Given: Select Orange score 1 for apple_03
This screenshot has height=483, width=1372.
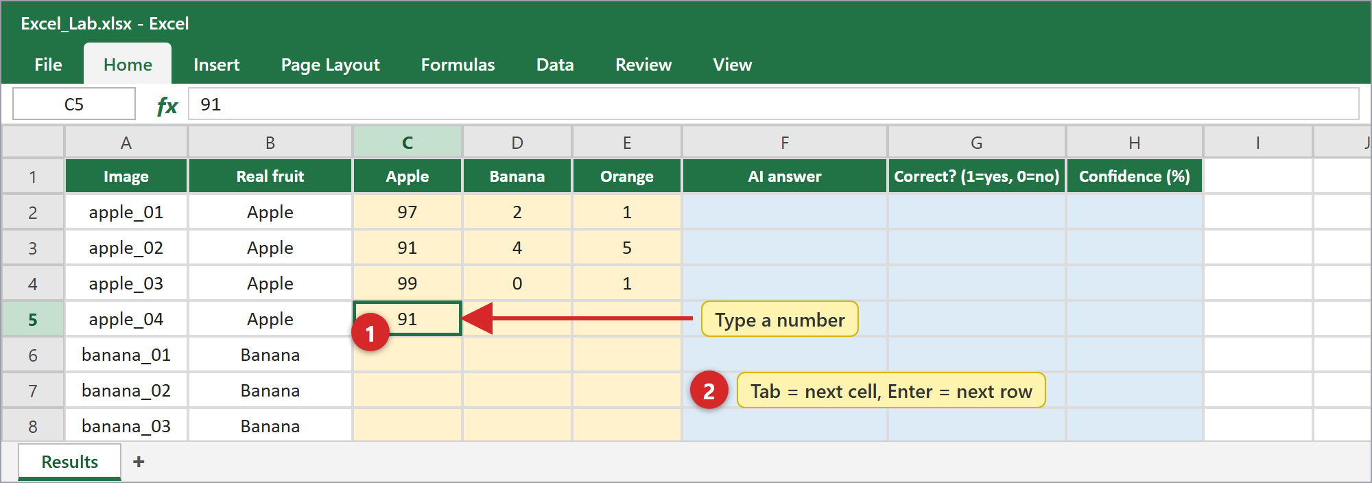Looking at the screenshot, I should pyautogui.click(x=627, y=283).
